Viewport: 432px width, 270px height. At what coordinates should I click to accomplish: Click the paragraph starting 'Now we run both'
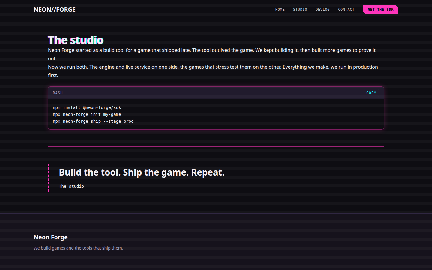[213, 71]
